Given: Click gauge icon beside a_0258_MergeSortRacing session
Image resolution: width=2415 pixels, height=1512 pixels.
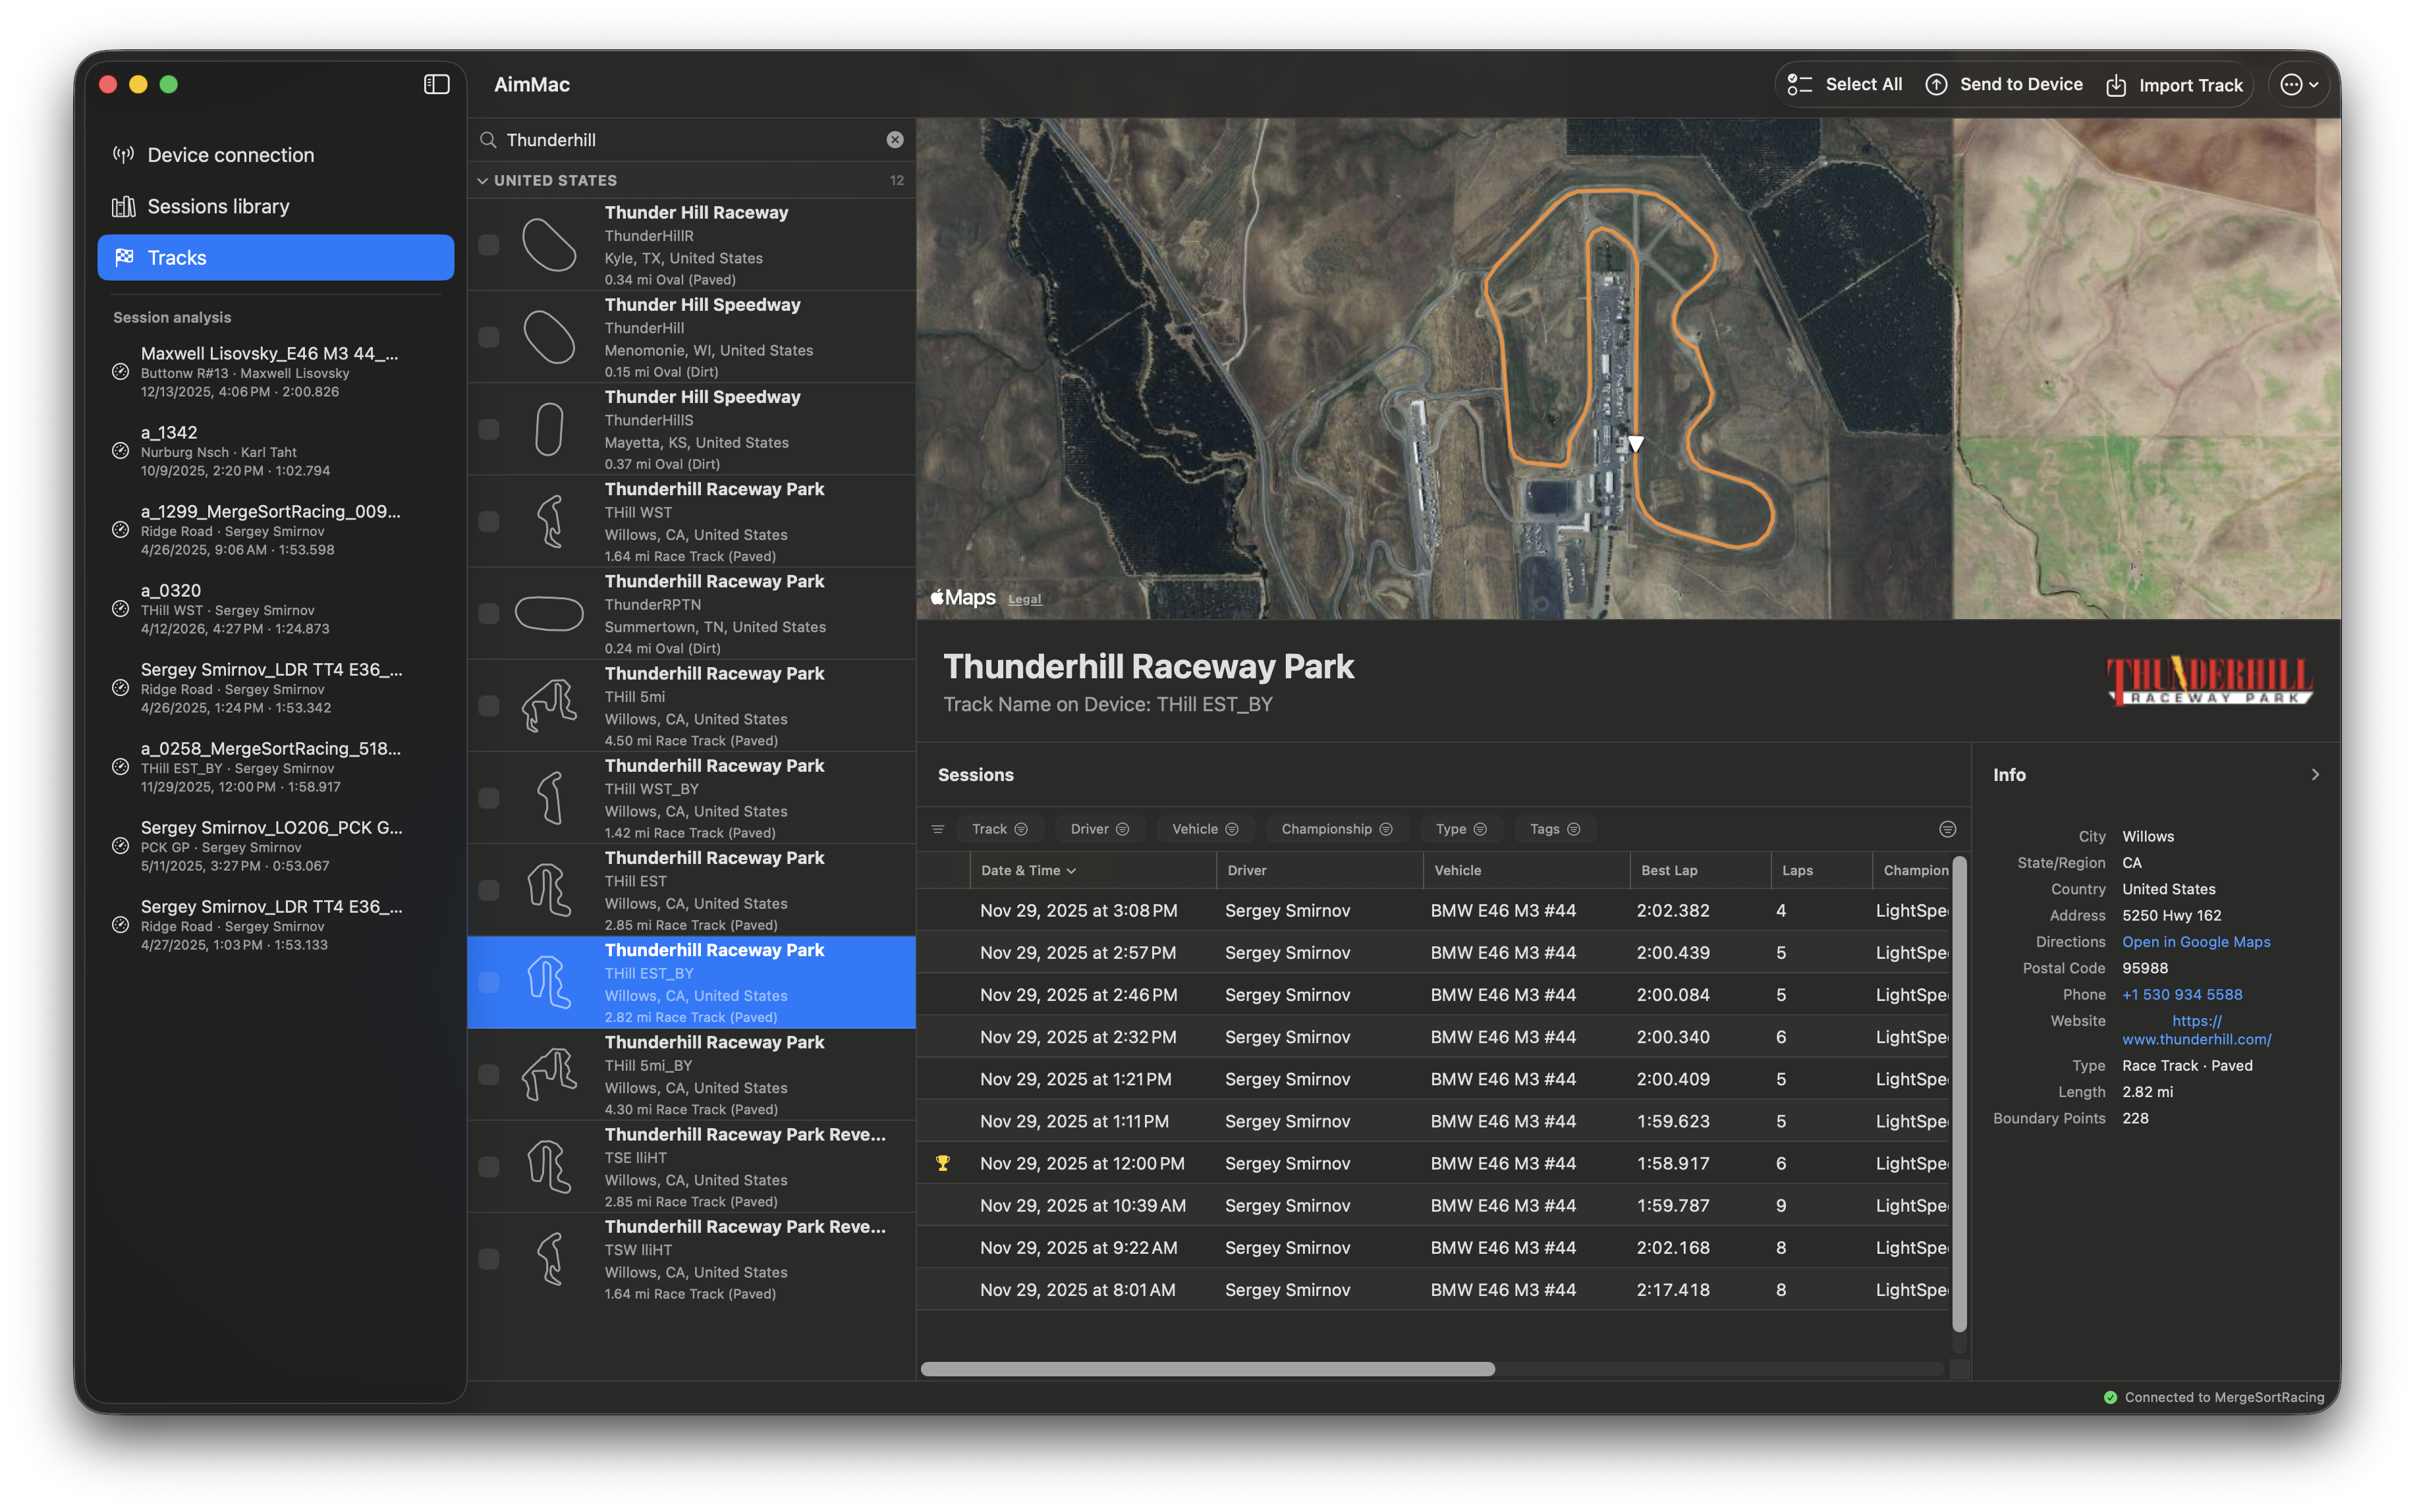Looking at the screenshot, I should [x=120, y=767].
